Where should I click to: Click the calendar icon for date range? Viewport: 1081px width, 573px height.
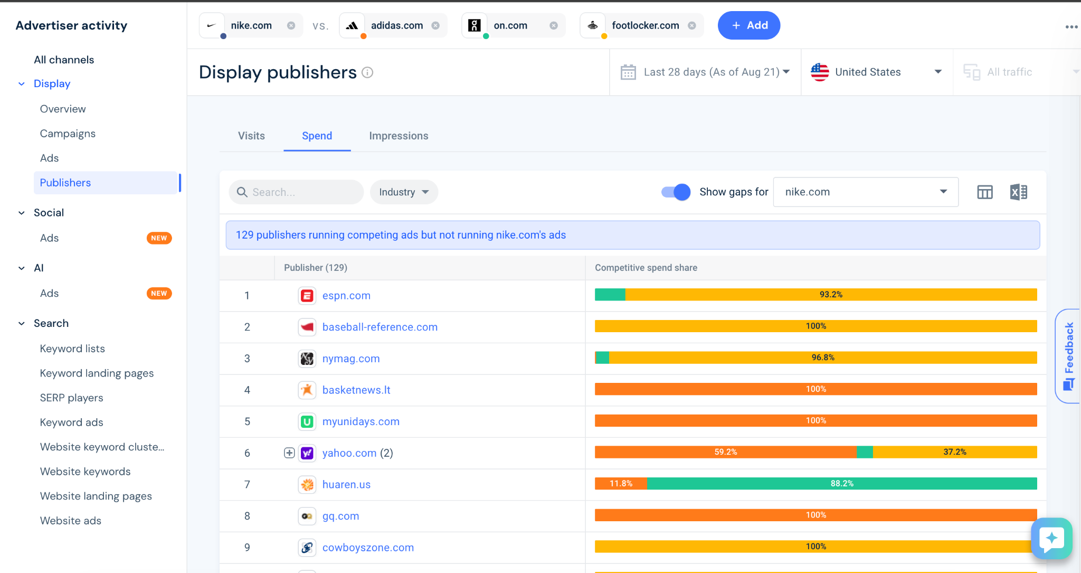coord(628,72)
